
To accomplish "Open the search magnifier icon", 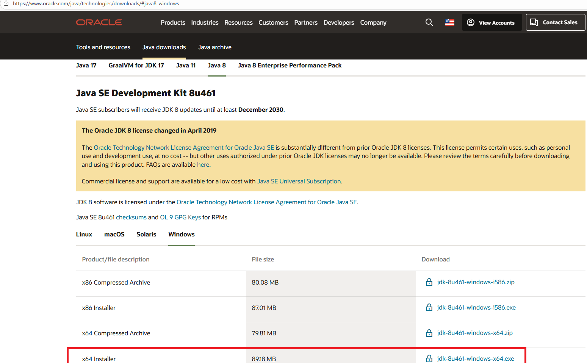I will [429, 22].
